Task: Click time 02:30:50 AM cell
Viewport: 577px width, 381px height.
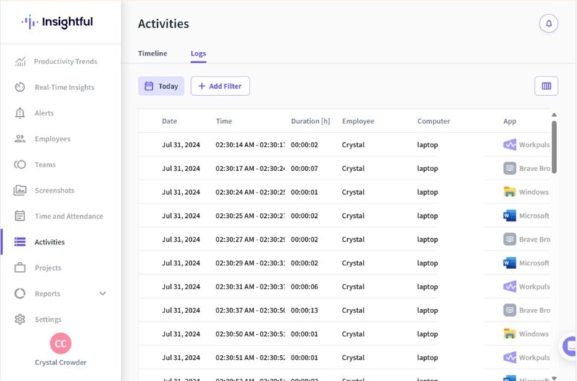Action: tap(250, 334)
